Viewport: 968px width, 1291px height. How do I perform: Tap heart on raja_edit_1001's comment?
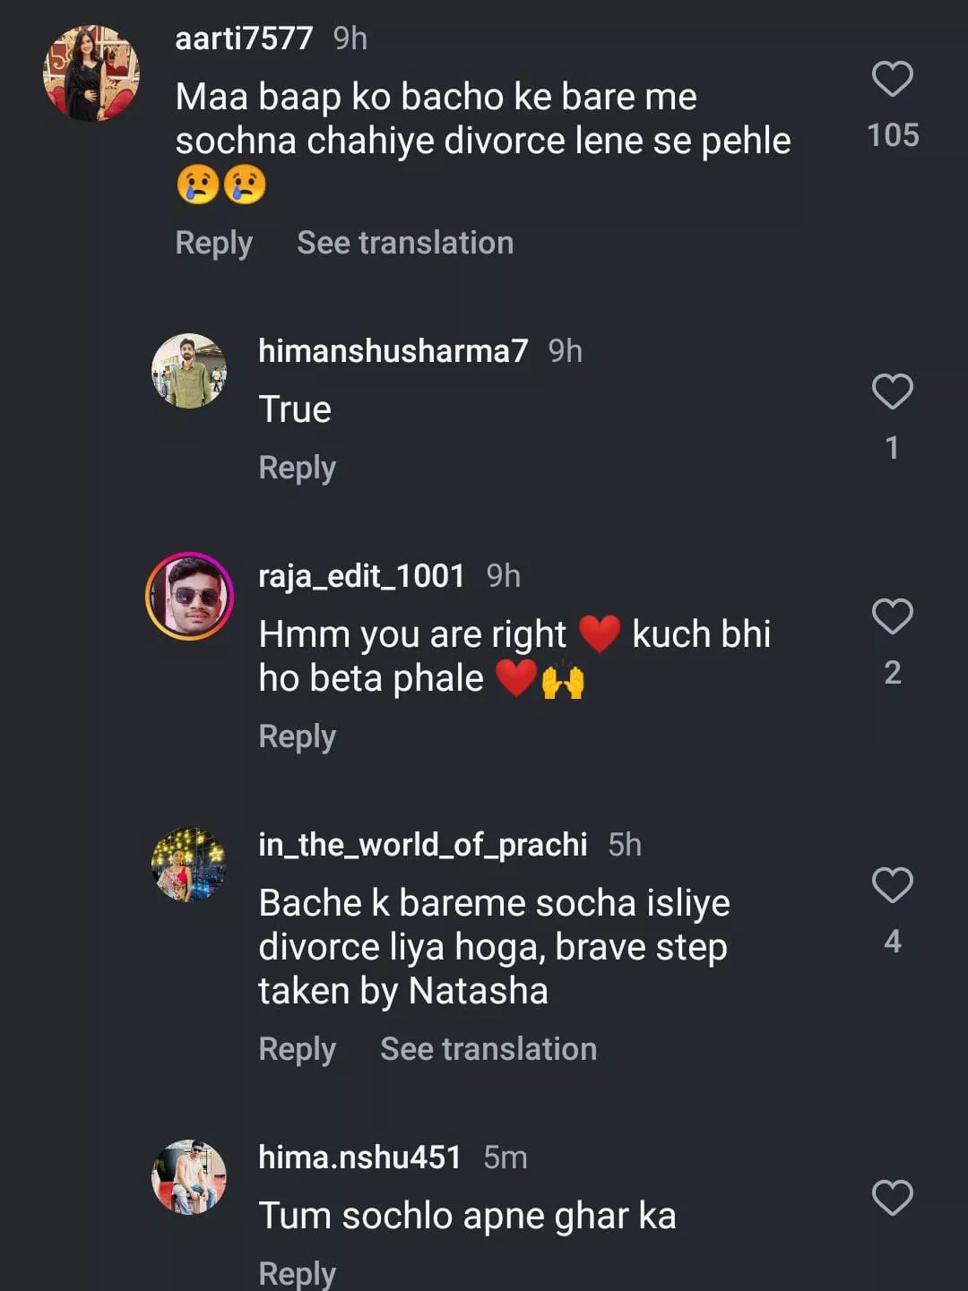pos(892,616)
